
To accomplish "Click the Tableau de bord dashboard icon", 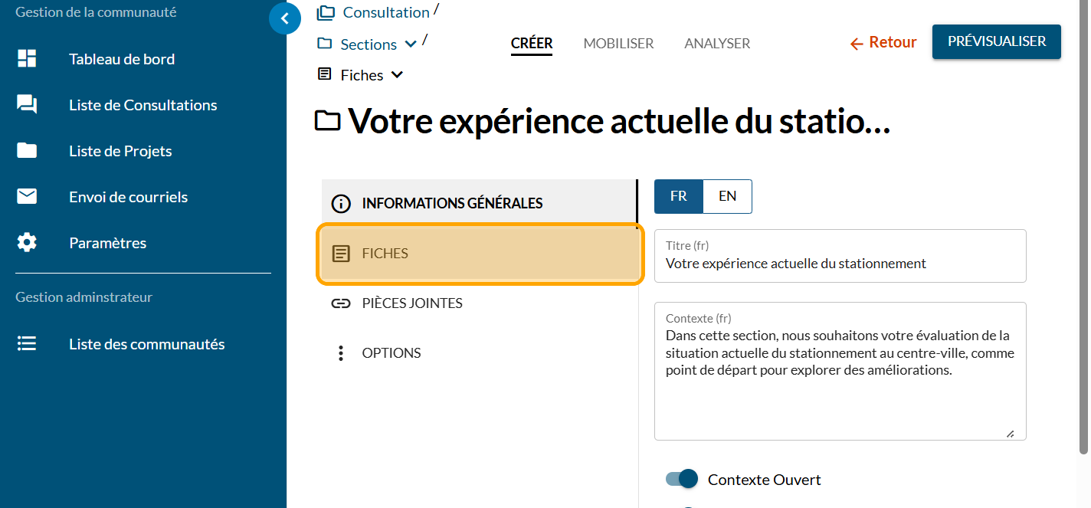I will 27,59.
